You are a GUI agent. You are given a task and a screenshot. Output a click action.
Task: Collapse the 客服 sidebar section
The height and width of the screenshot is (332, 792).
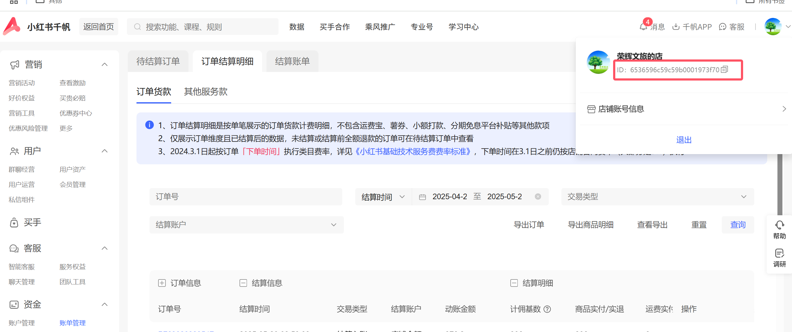pyautogui.click(x=105, y=248)
